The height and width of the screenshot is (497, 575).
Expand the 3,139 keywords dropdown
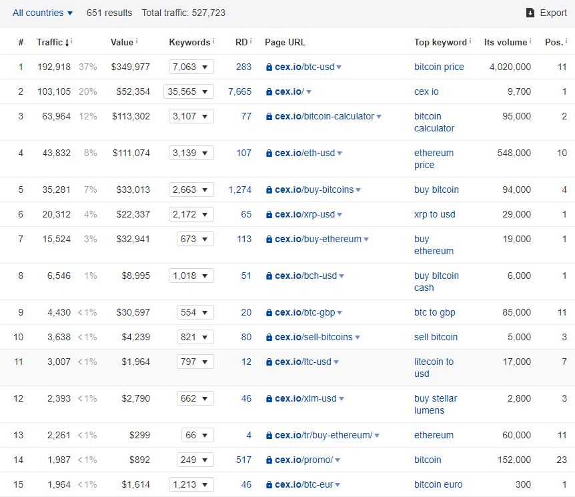[191, 153]
